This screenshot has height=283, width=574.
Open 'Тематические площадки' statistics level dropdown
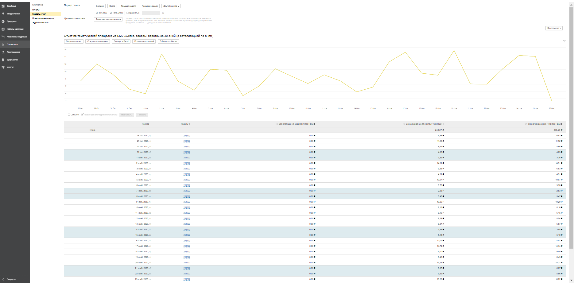click(108, 19)
